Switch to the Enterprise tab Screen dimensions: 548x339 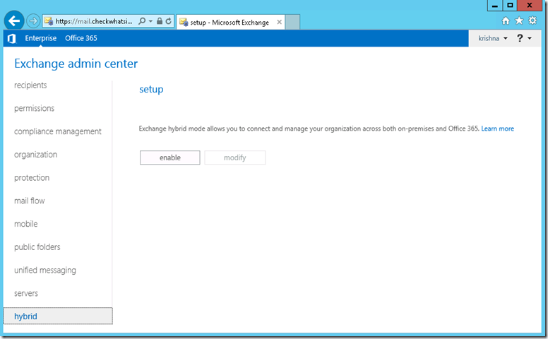point(40,38)
